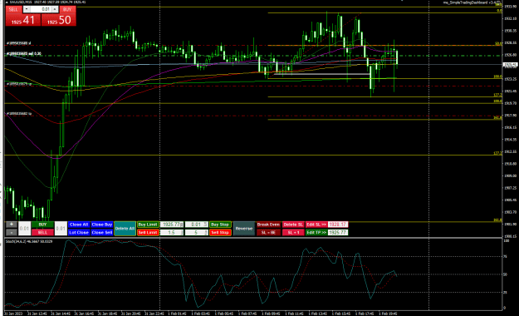Image resolution: width=519 pixels, height=316 pixels.
Task: Click the Edit TP >> button
Action: [316, 233]
